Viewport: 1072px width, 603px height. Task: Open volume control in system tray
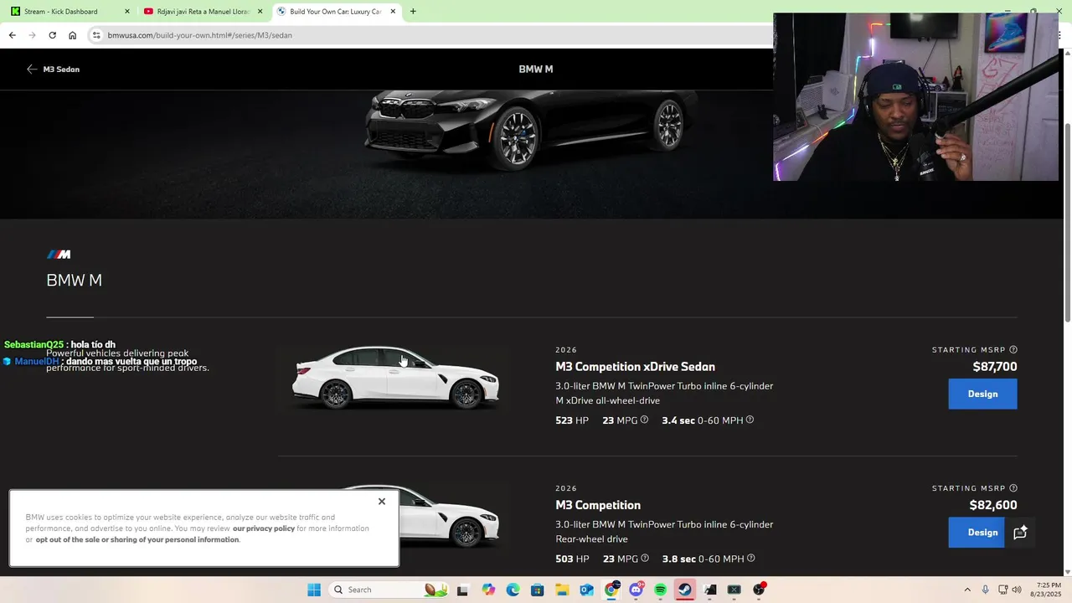(x=1017, y=590)
